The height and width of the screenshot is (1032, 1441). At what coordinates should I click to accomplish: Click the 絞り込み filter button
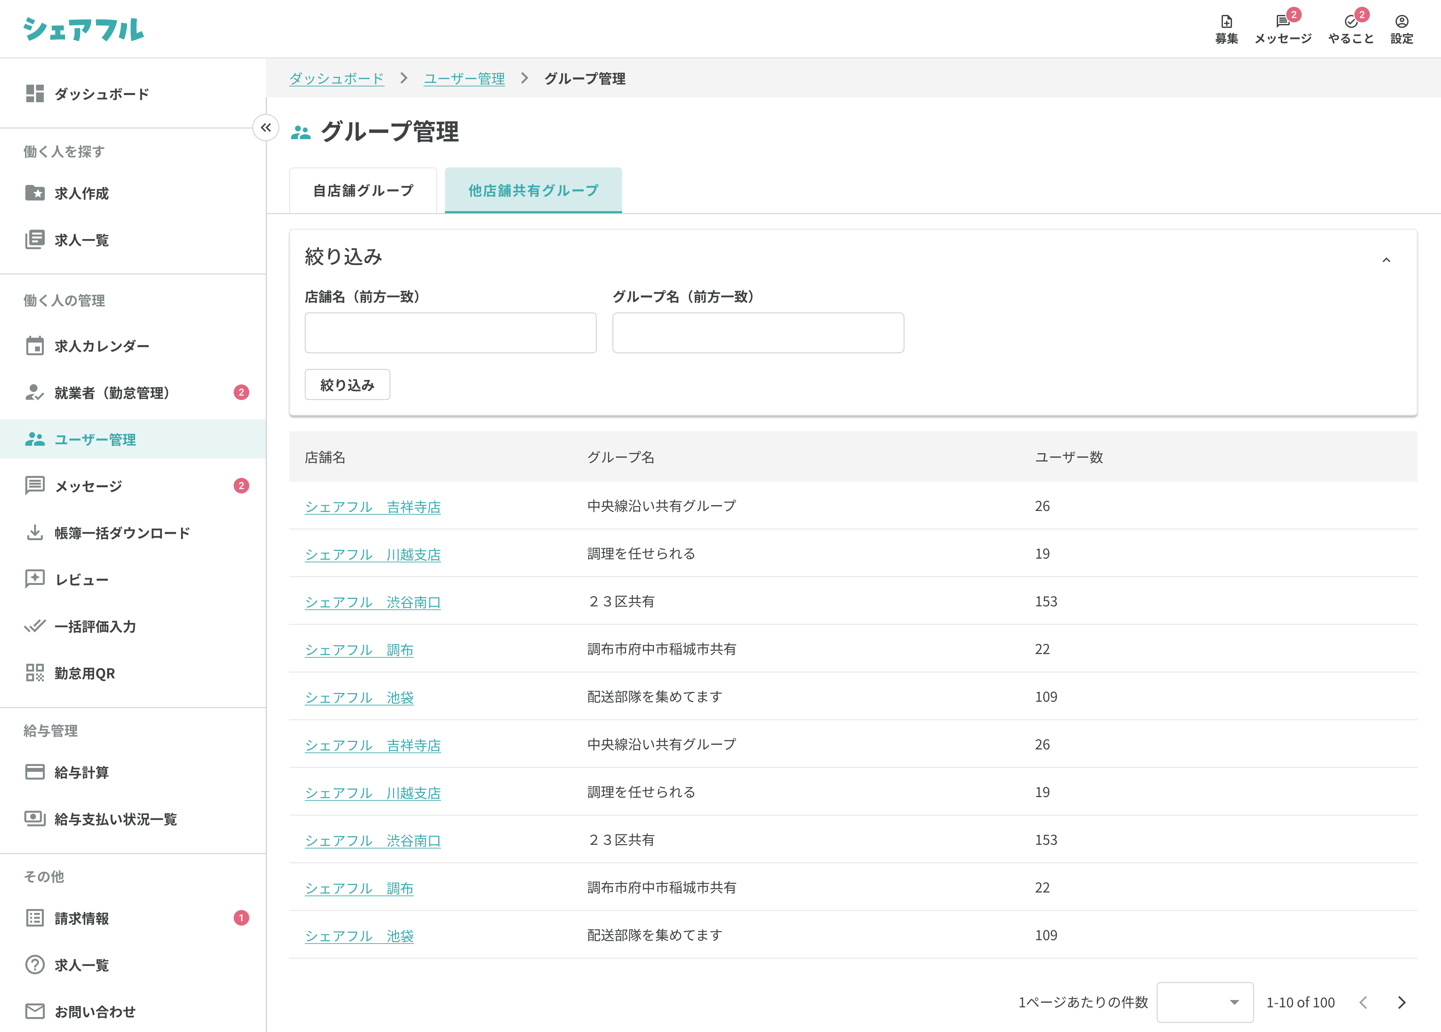coord(348,384)
